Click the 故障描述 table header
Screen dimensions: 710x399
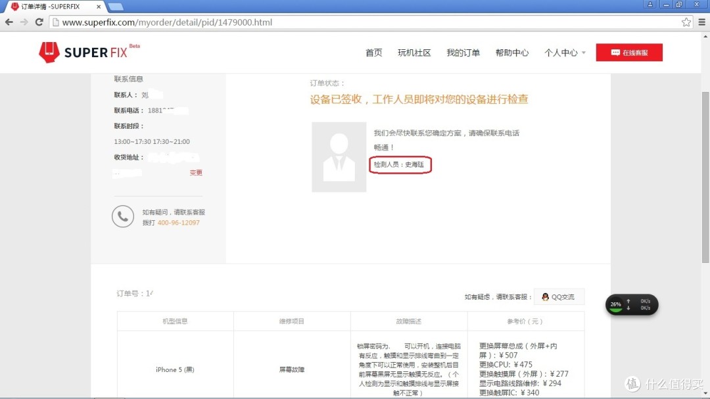click(x=408, y=321)
